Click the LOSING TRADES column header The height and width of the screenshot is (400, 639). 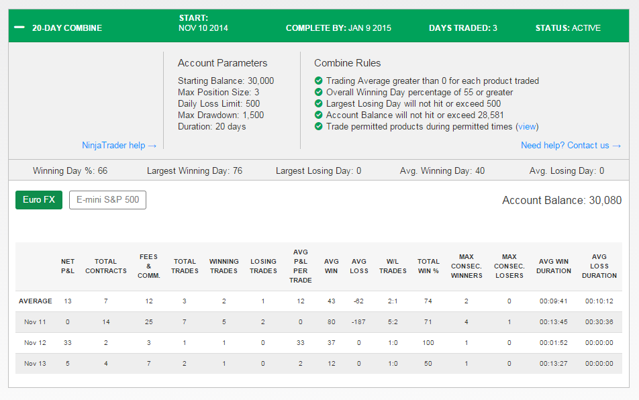[263, 266]
